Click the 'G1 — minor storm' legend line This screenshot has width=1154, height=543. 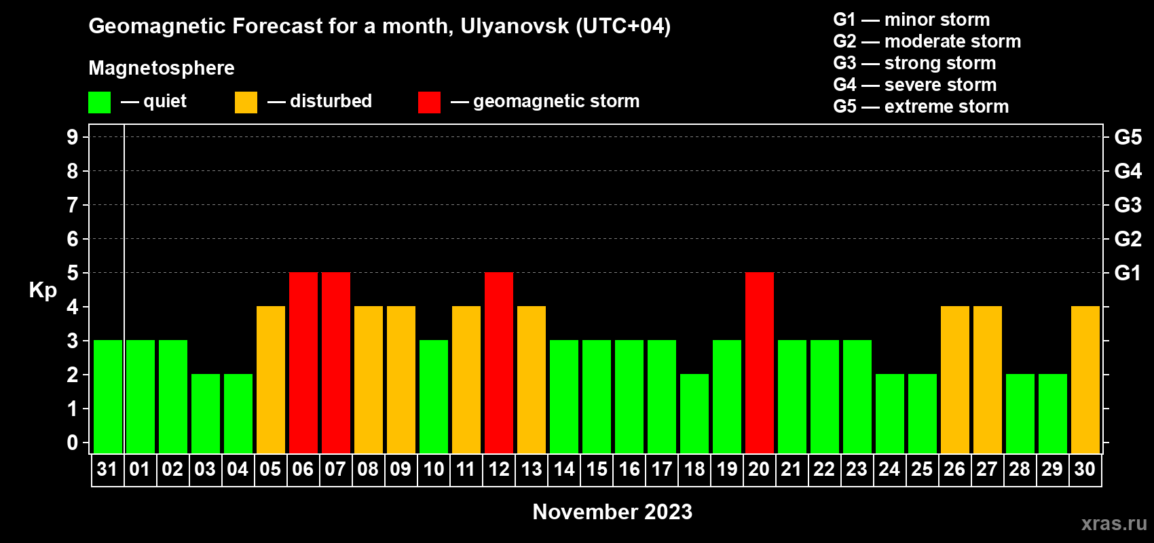pos(911,20)
